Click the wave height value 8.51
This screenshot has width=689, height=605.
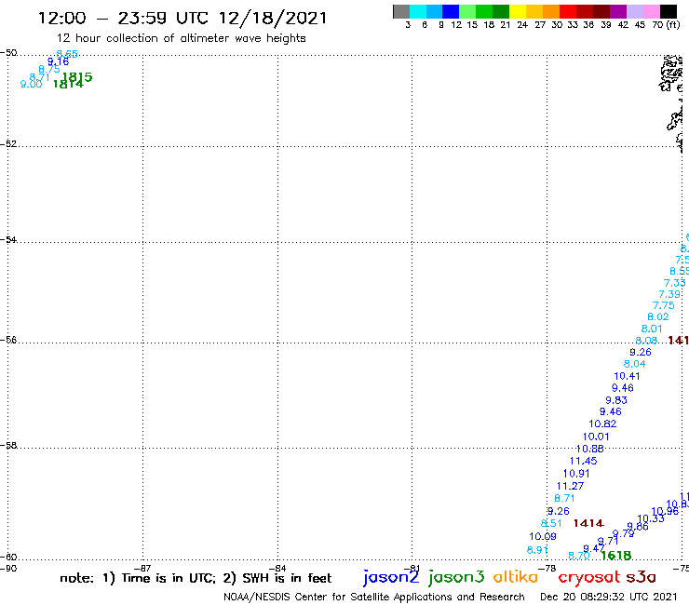point(551,523)
